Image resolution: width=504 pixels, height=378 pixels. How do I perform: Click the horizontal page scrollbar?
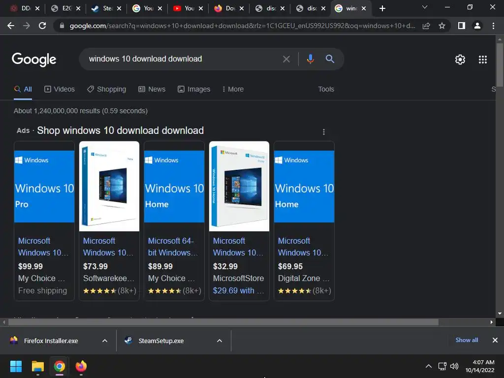click(x=223, y=322)
